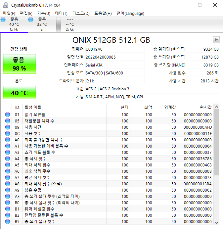The height and width of the screenshot is (229, 223).
Task: Click the 펌웨어 field U0819A0
Action: (x=114, y=49)
